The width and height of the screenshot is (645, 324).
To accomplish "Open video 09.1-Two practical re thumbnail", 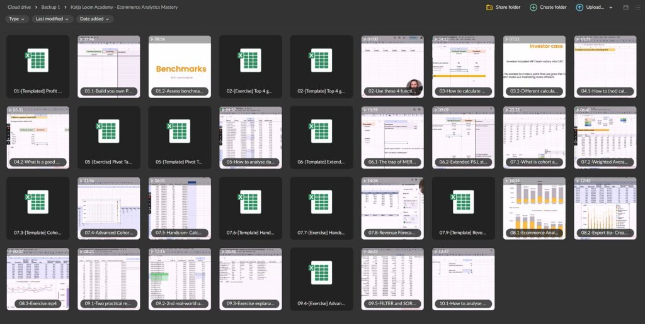I will click(108, 279).
